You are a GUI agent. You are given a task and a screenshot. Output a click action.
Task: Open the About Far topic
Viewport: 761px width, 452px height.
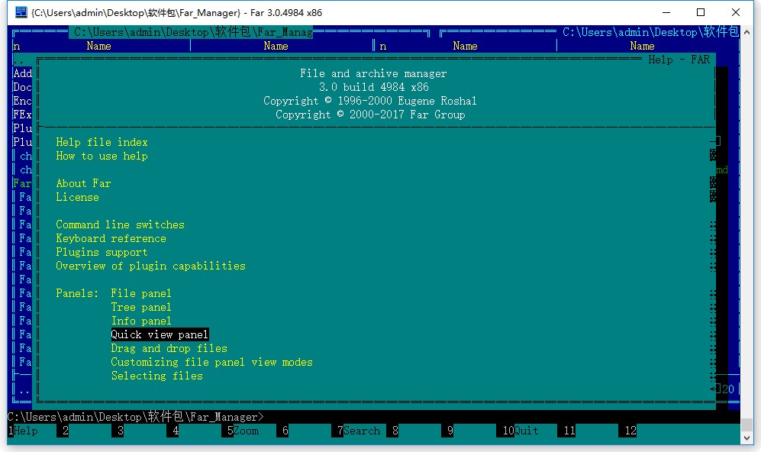pyautogui.click(x=83, y=183)
